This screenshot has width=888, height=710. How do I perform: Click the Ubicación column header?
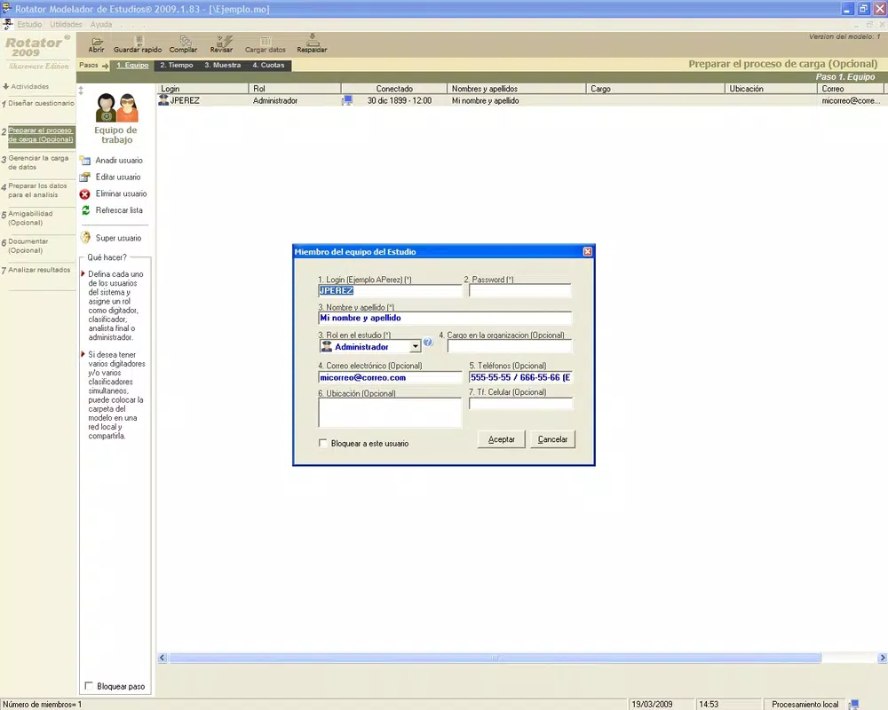point(772,89)
